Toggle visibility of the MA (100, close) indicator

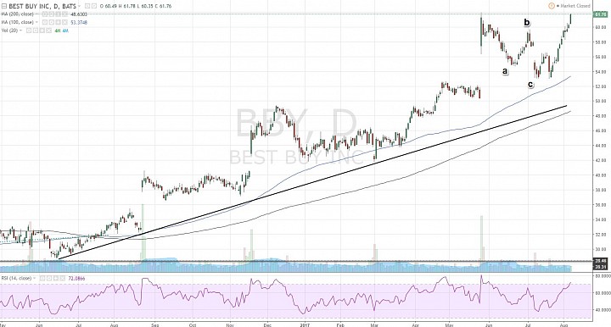45,22
